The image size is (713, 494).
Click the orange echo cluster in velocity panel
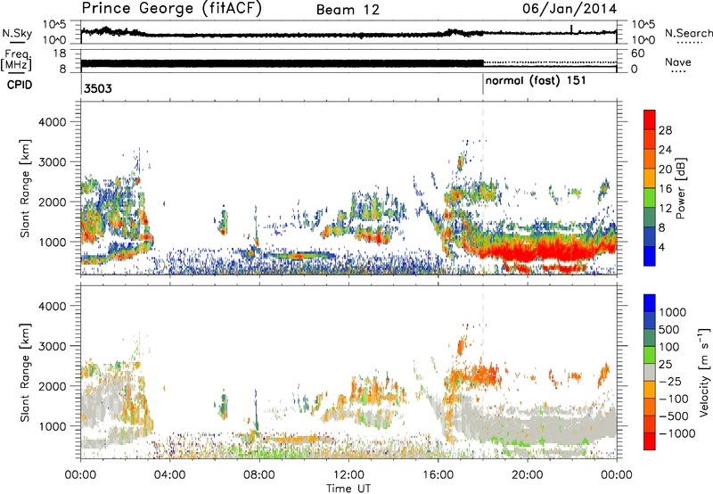pyautogui.click(x=478, y=375)
